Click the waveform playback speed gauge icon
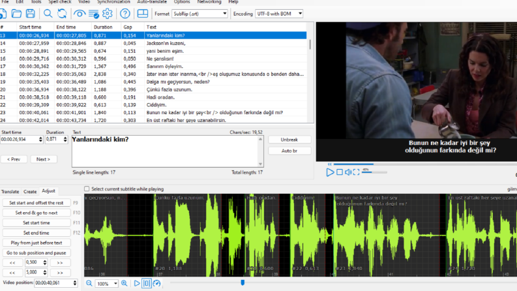Screen dimensions: 517x291 point(156,283)
